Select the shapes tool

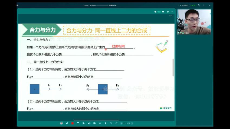tap(83, 123)
